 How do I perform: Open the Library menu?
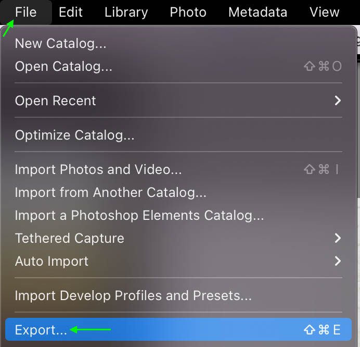point(126,13)
